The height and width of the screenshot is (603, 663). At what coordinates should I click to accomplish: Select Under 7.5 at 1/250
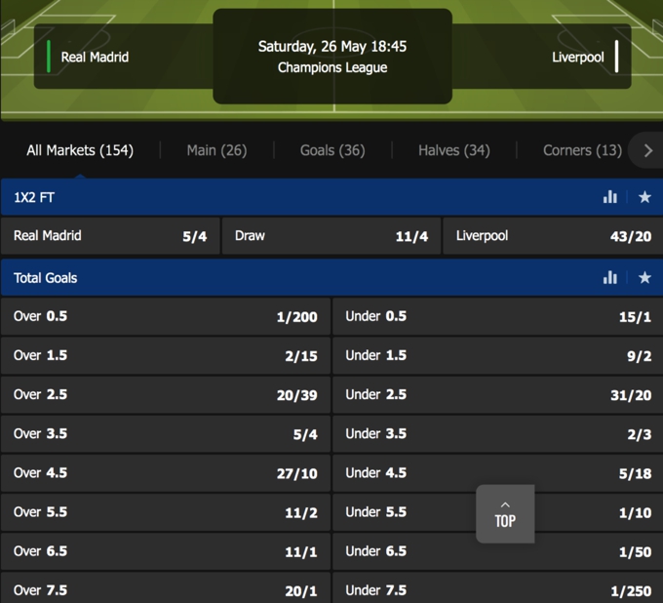[497, 588]
